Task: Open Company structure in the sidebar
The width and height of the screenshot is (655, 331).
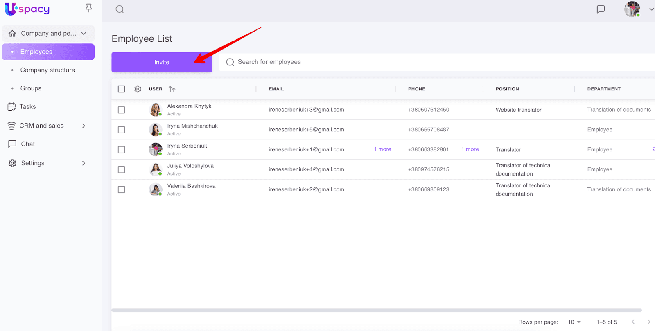Action: [47, 70]
